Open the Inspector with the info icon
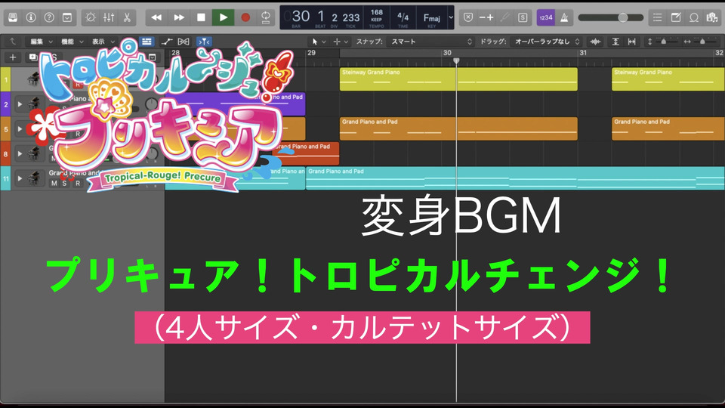 (31, 17)
